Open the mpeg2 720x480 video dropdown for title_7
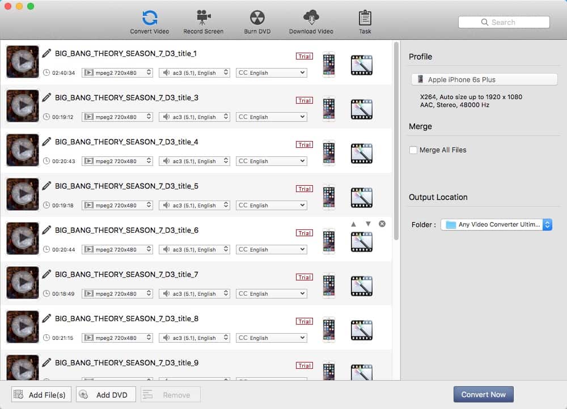 [x=117, y=293]
